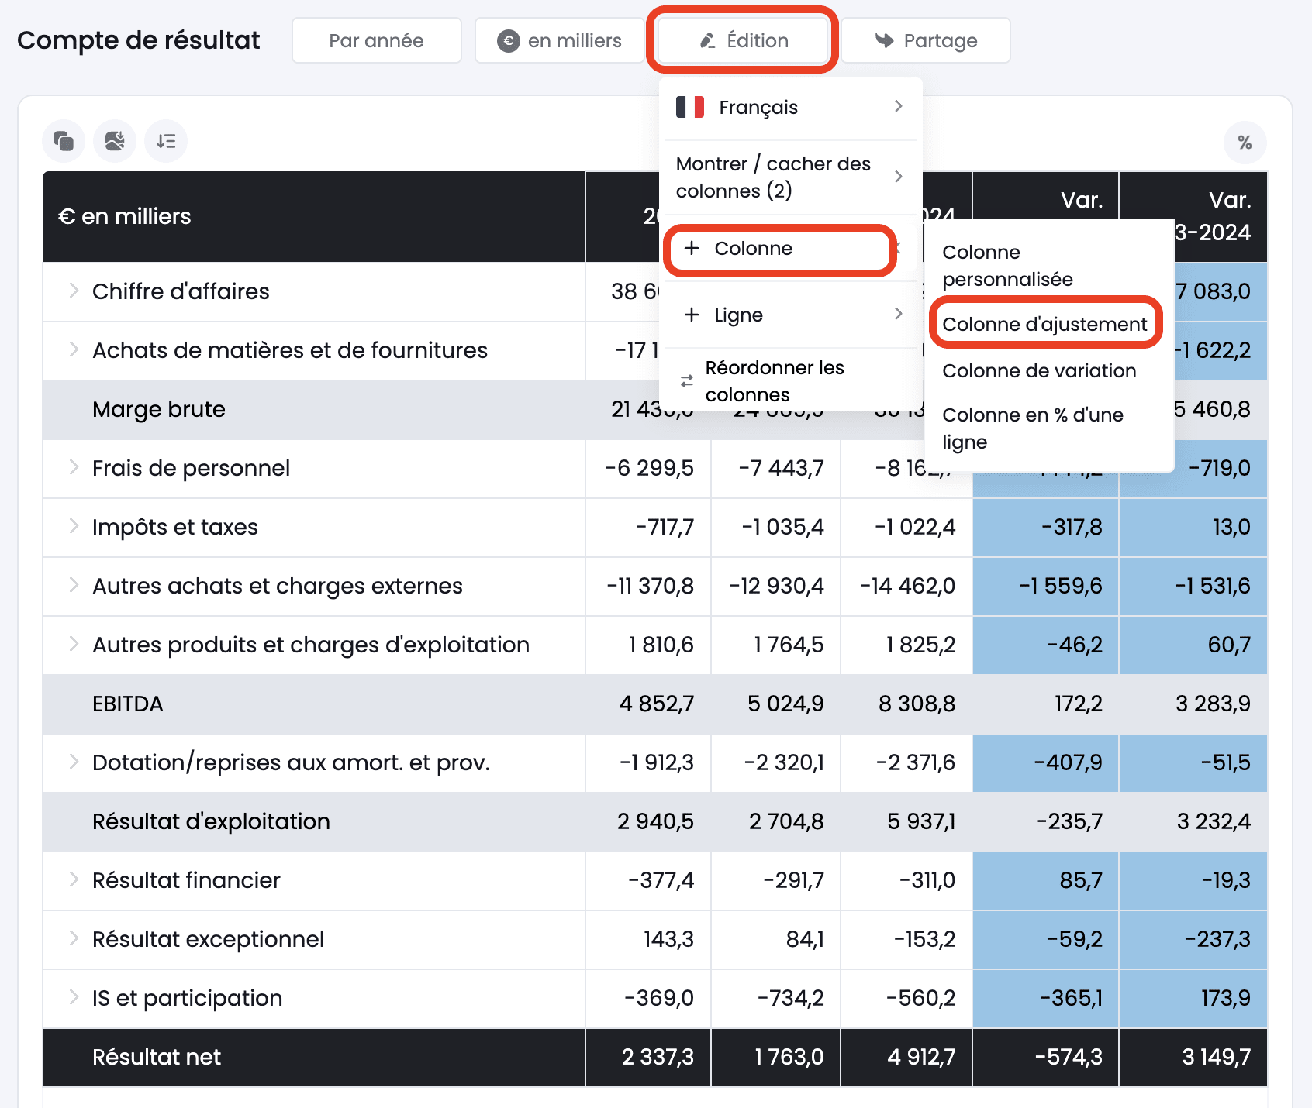Click the plus icon next to Colonne
The height and width of the screenshot is (1108, 1312).
pos(692,248)
